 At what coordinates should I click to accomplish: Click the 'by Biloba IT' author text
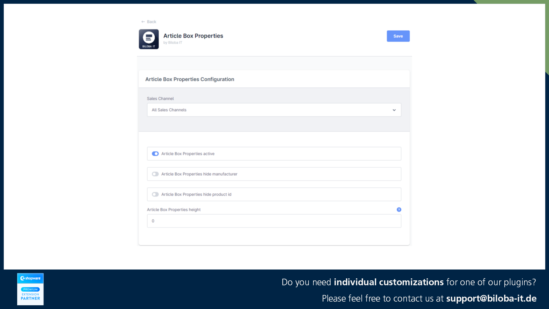click(x=173, y=43)
